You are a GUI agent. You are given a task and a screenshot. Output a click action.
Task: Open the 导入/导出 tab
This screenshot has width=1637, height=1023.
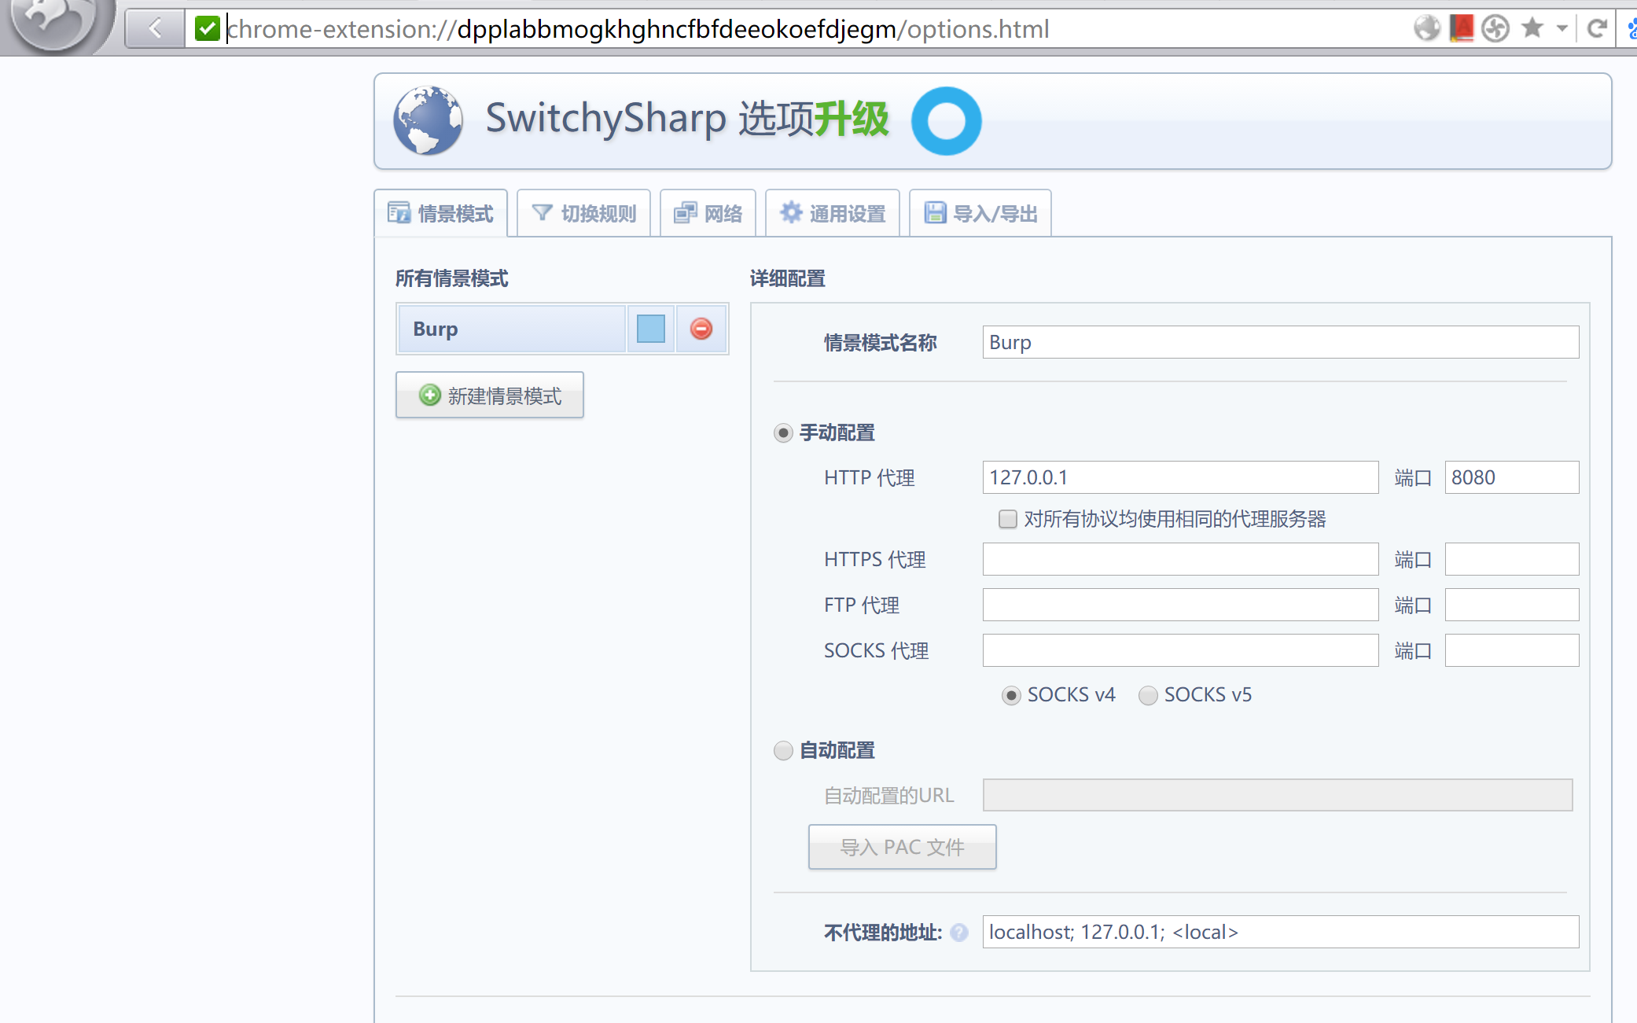[x=980, y=213]
